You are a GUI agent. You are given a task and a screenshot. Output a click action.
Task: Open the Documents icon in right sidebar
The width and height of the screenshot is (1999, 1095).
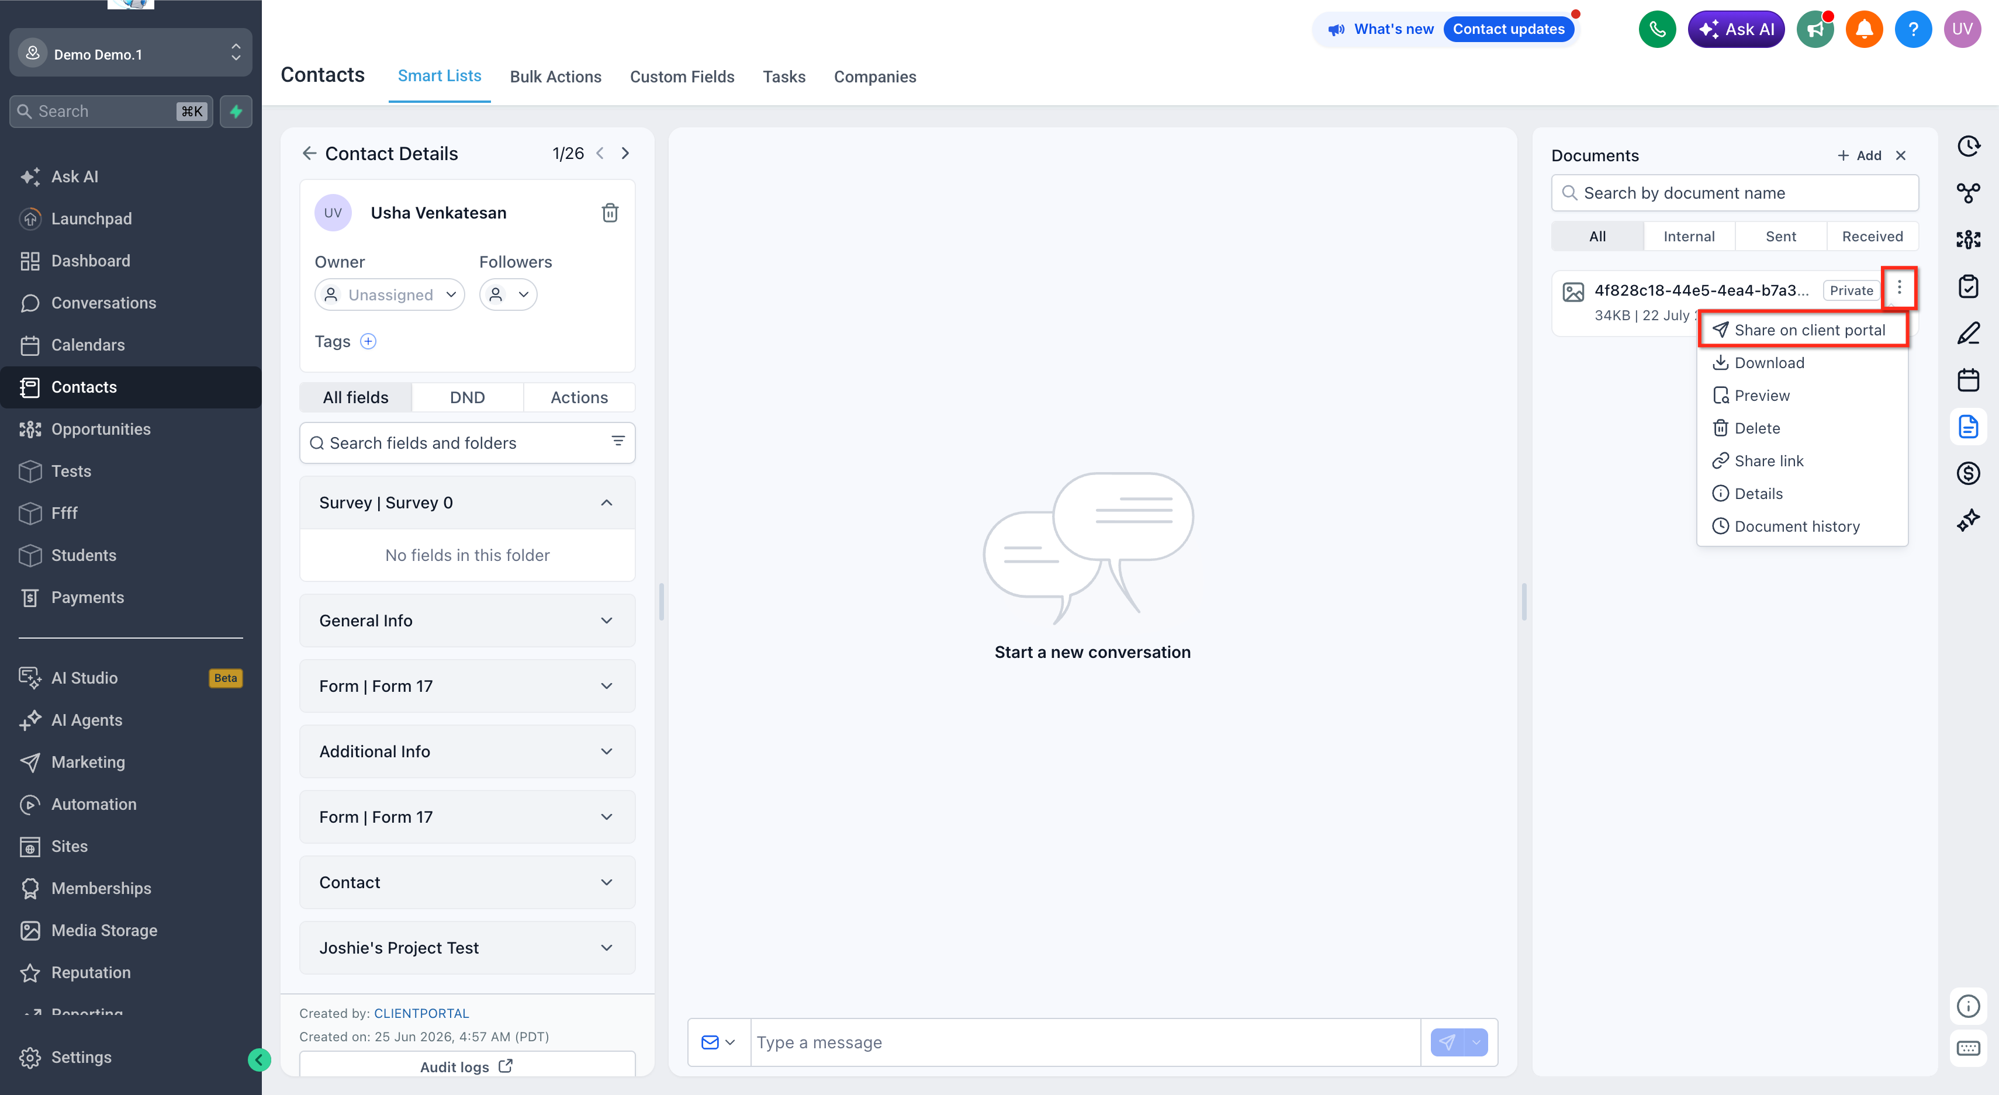(x=1968, y=427)
